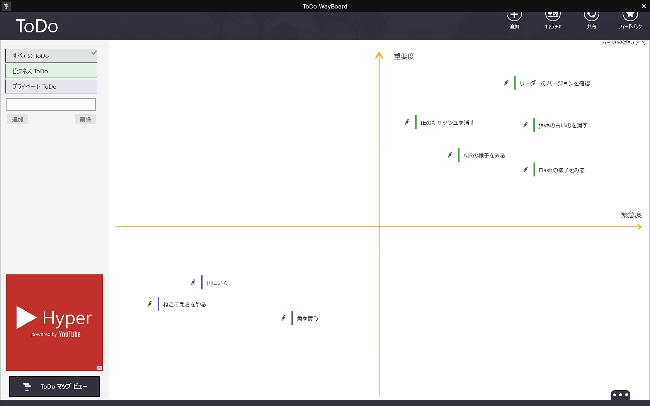650x406 pixels.
Task: Click the Hyper YouTube advertisement
Action: (54, 323)
